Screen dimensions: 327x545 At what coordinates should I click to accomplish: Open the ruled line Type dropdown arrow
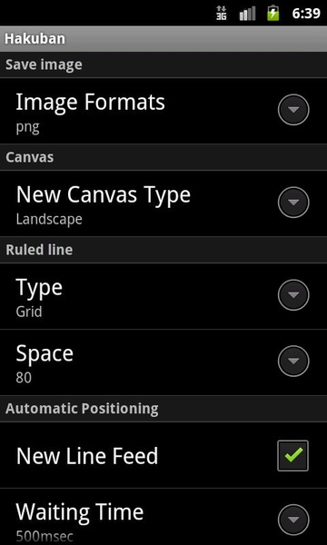[293, 295]
